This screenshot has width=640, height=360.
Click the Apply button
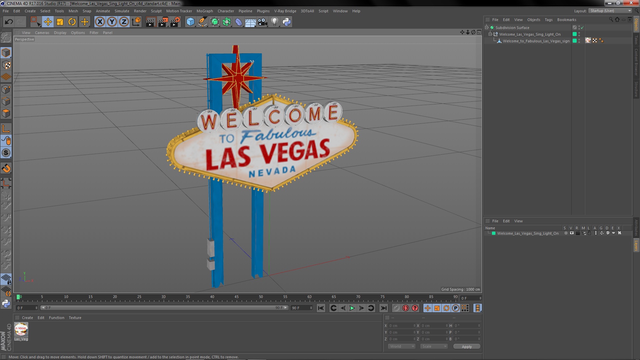(467, 347)
